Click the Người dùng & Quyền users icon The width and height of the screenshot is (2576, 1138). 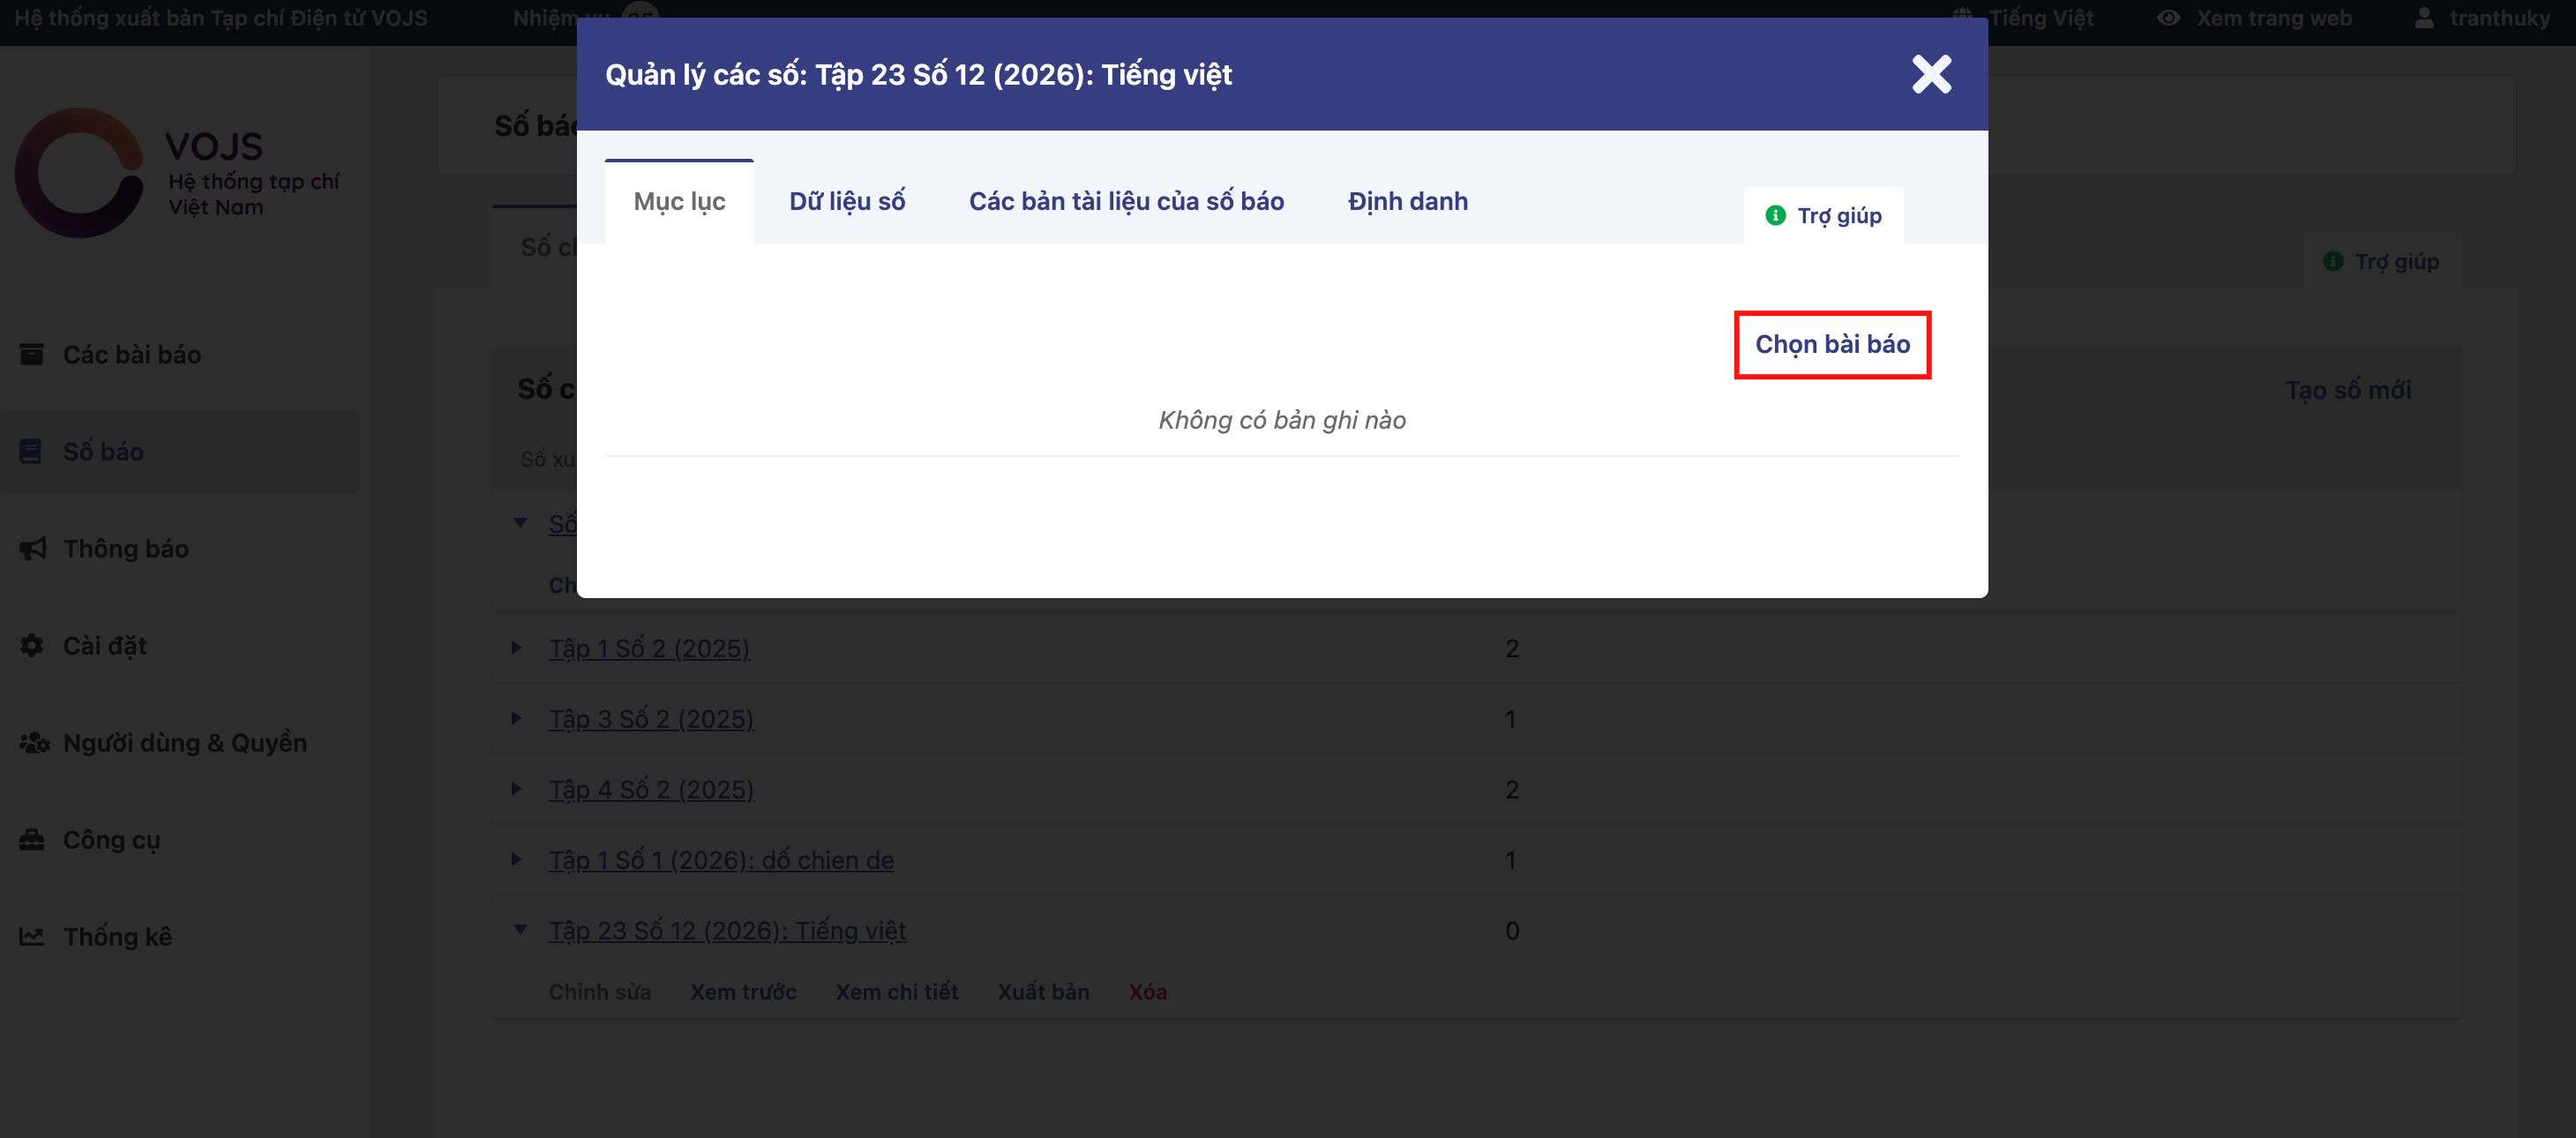(34, 742)
